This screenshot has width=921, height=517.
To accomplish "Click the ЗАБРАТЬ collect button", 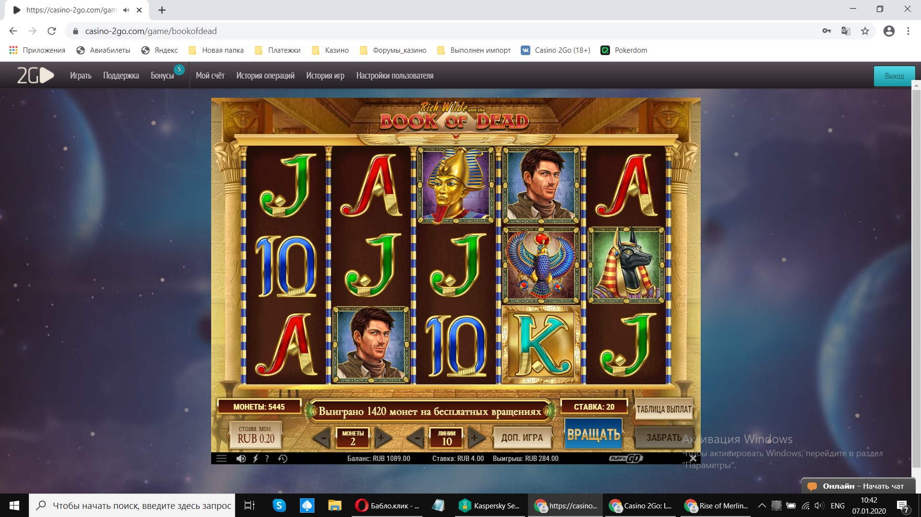I will point(663,437).
